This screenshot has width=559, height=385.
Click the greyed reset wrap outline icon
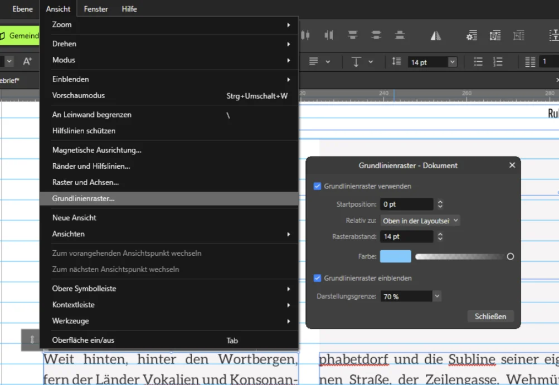pos(519,35)
